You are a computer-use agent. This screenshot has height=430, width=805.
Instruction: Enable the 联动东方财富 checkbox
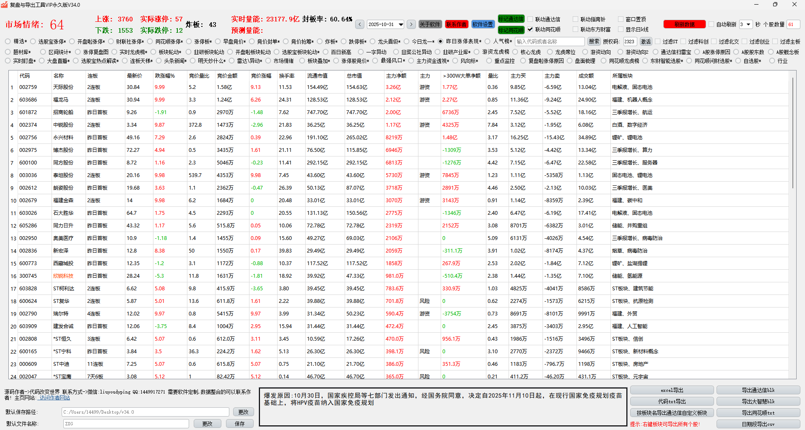576,29
